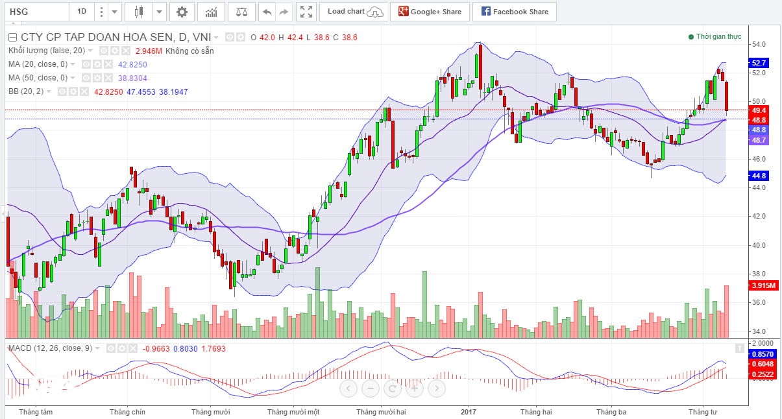Click the 38.8304 MA 50 value
This screenshot has width=782, height=419.
132,78
